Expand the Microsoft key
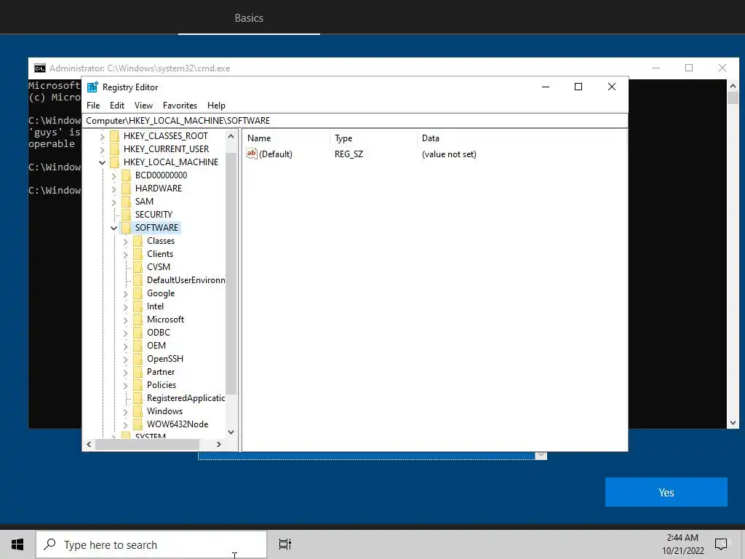745x559 pixels. point(125,320)
